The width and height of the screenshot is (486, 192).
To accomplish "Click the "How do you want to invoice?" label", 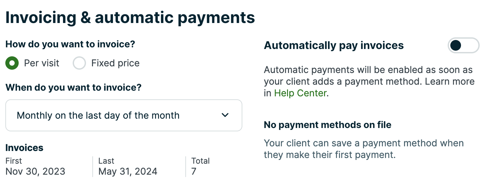I will pos(70,44).
